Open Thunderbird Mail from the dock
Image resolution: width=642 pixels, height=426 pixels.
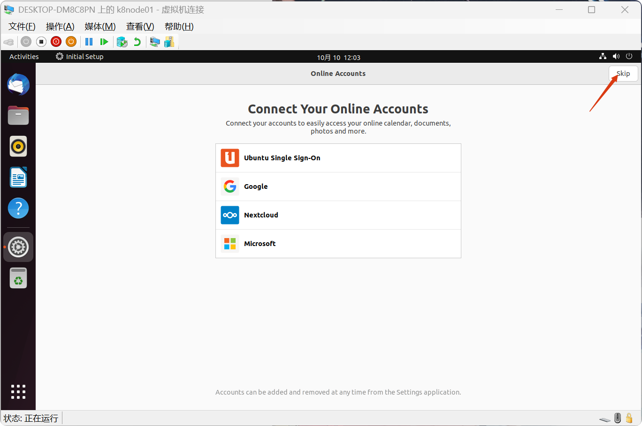pyautogui.click(x=18, y=85)
